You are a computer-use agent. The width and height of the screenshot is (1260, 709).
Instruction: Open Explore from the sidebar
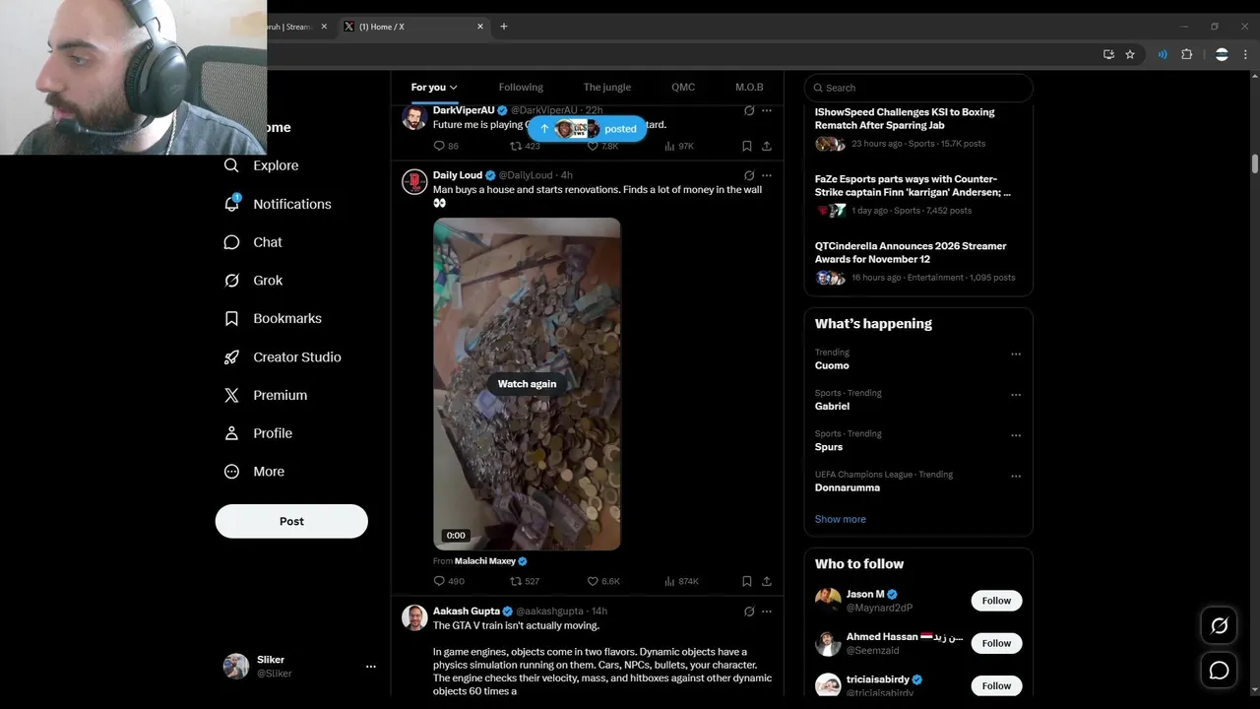click(x=261, y=165)
